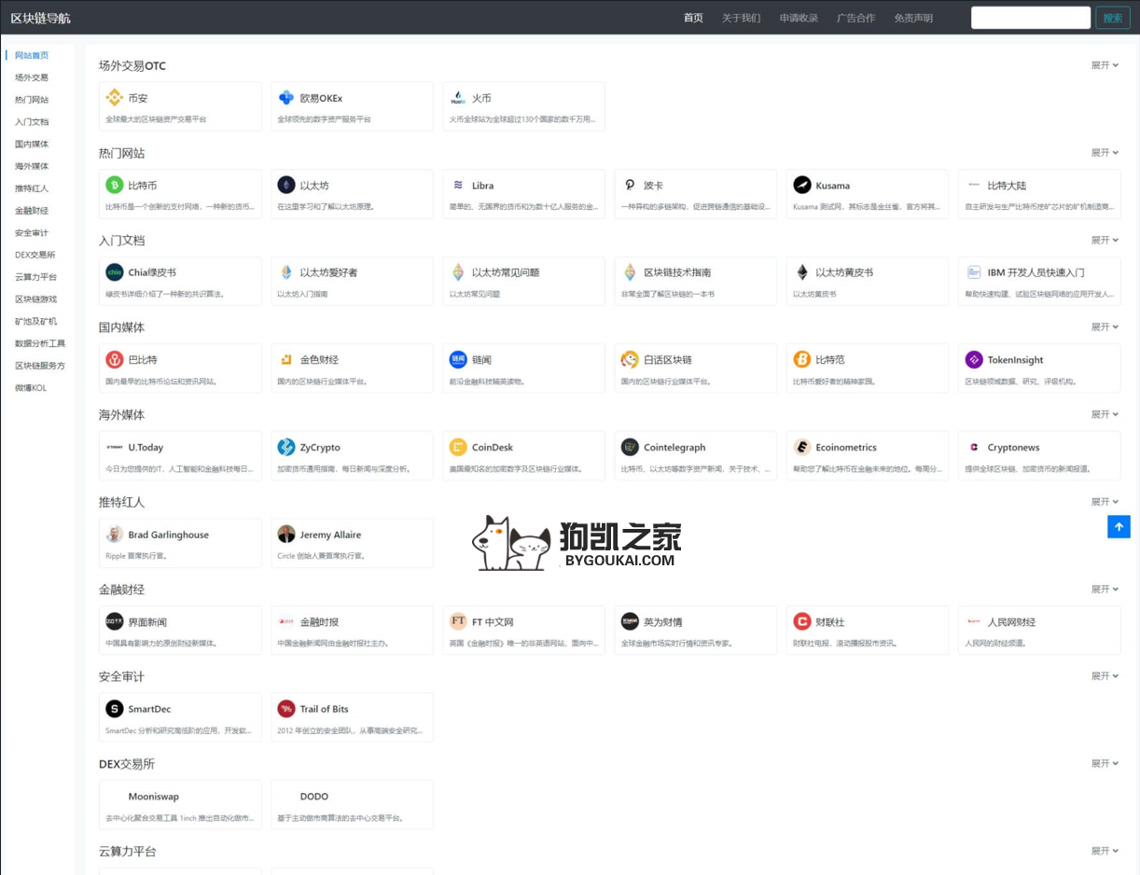Click the CoinDesk logo icon

pyautogui.click(x=458, y=447)
